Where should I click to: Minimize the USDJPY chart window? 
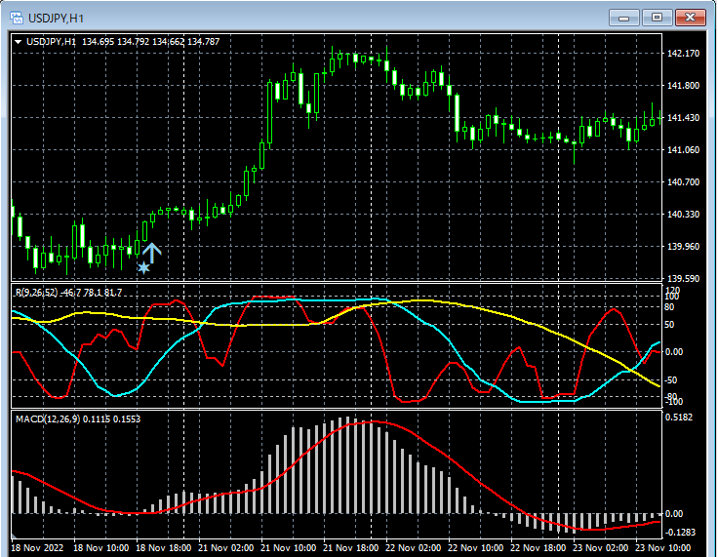tap(623, 18)
